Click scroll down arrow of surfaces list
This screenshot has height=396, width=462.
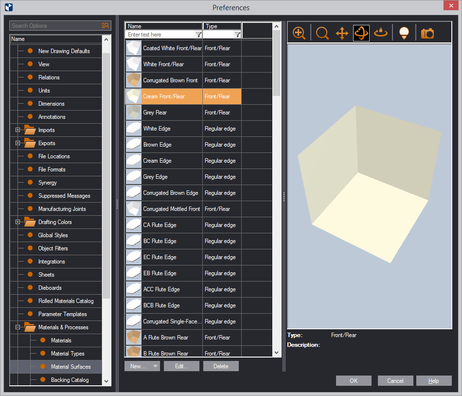coord(276,353)
